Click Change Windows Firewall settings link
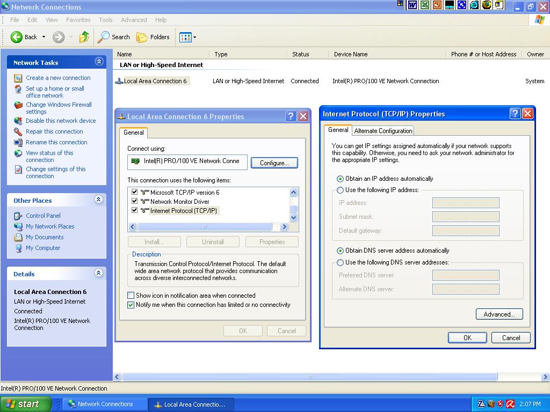This screenshot has height=412, width=550. [x=59, y=108]
